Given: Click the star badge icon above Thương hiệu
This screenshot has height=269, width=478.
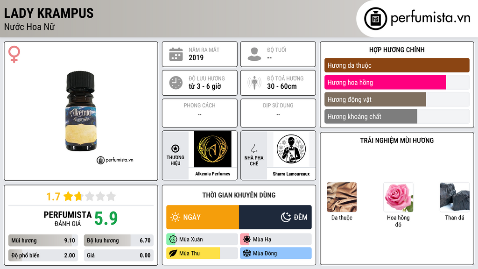Looking at the screenshot, I should coord(176,149).
